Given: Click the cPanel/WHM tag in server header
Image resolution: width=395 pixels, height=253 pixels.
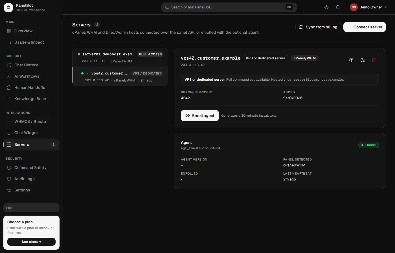Looking at the screenshot, I should (305, 58).
